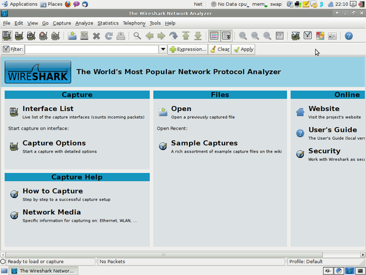This screenshot has height=275, width=366.
Task: Open capture options from the toolbar
Action: click(19, 36)
